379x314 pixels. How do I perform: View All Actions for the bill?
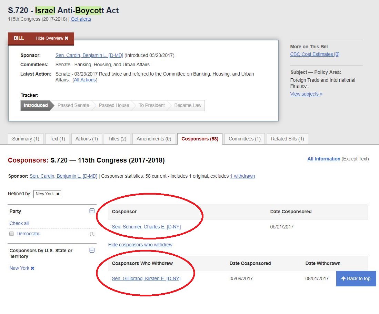pos(85,80)
